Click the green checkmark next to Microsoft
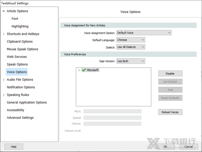Image resolution: width=202 pixels, height=152 pixels. (x=83, y=70)
